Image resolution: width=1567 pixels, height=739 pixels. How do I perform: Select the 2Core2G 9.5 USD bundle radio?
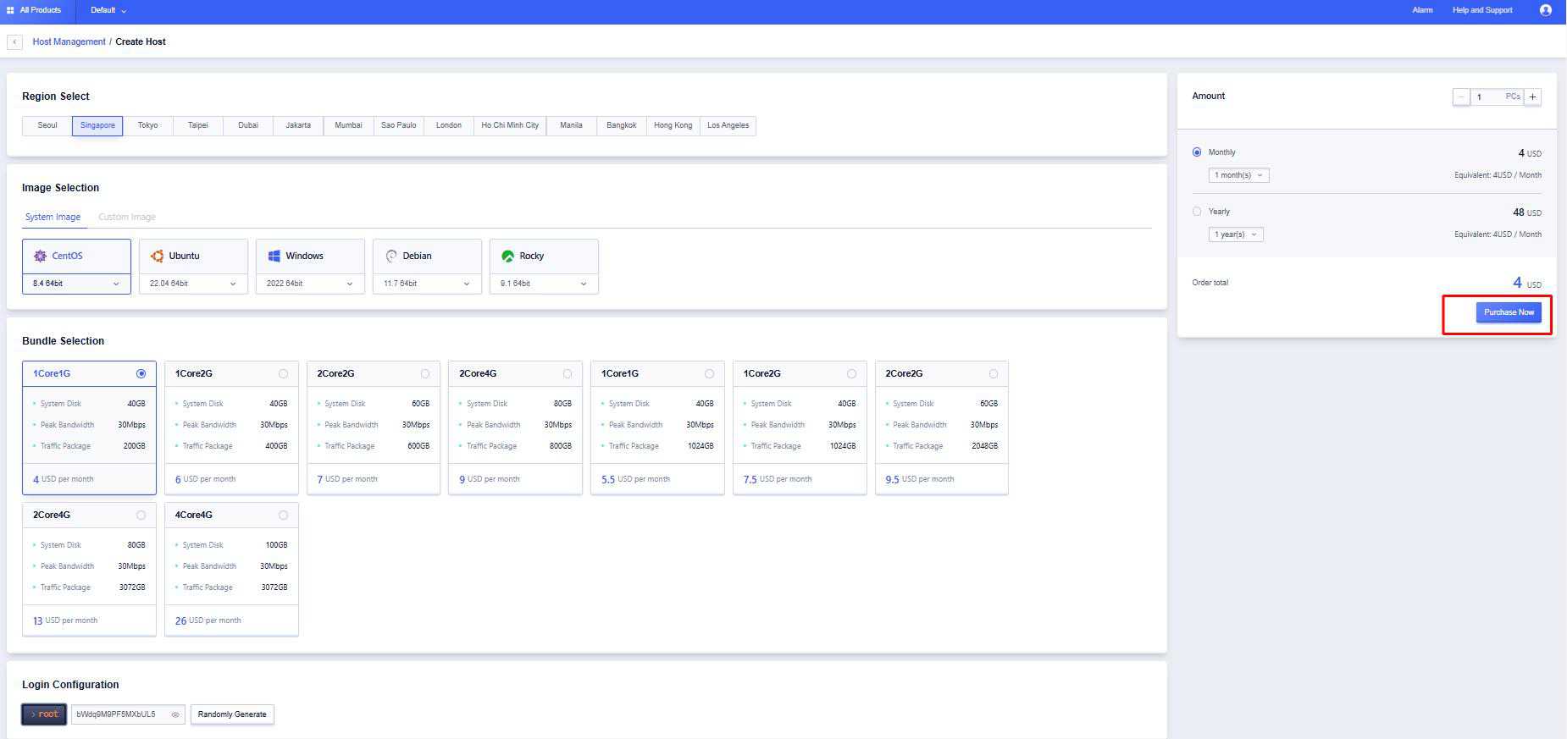pos(994,373)
